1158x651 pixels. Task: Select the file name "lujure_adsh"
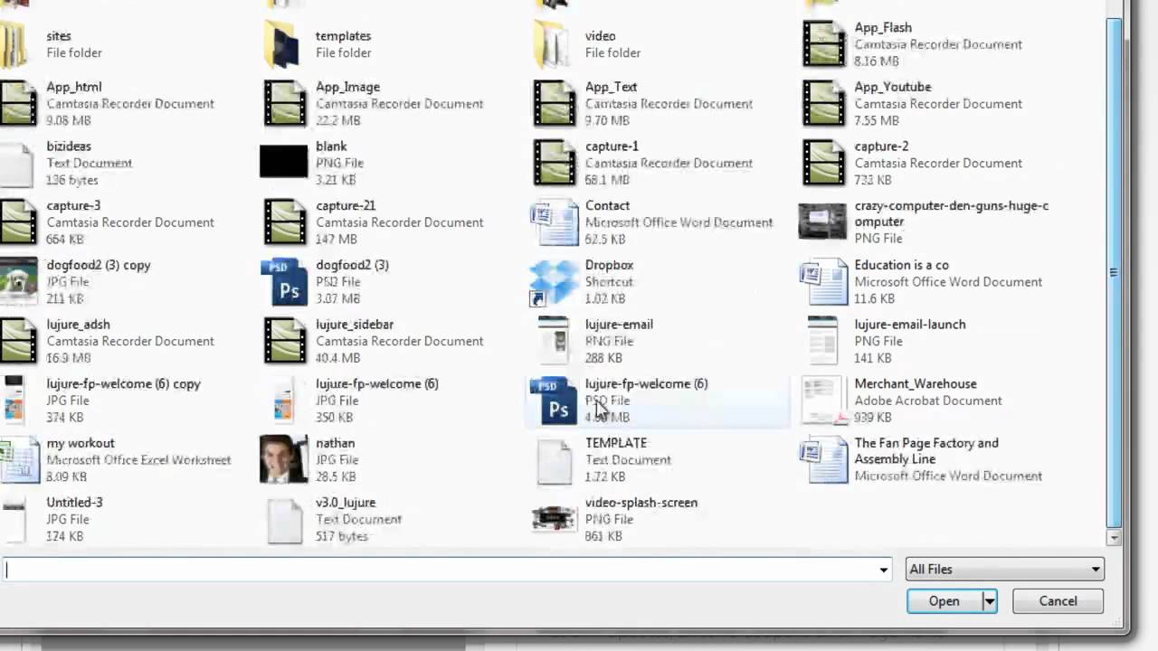pos(79,325)
